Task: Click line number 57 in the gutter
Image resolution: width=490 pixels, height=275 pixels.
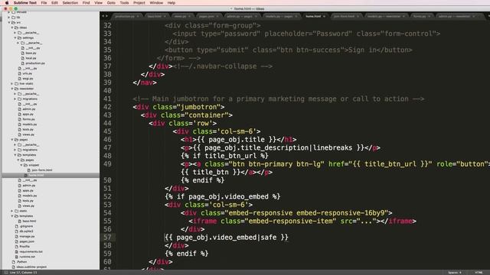Action: pyautogui.click(x=107, y=238)
